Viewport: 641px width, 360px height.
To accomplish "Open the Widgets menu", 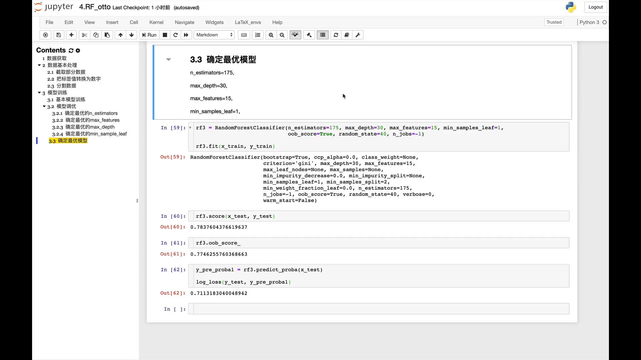I will click(215, 22).
